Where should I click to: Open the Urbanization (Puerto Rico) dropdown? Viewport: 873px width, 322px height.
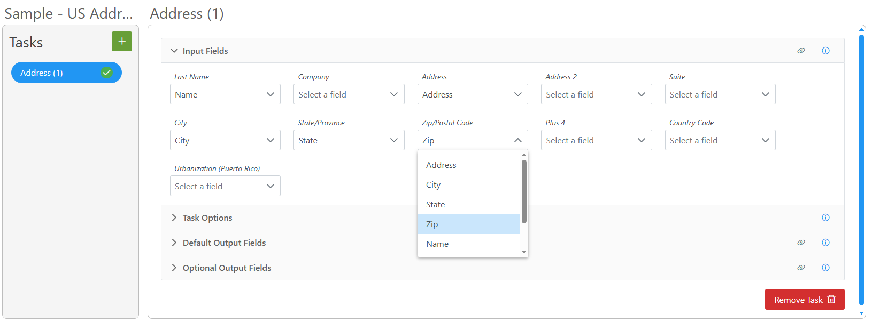click(x=225, y=186)
